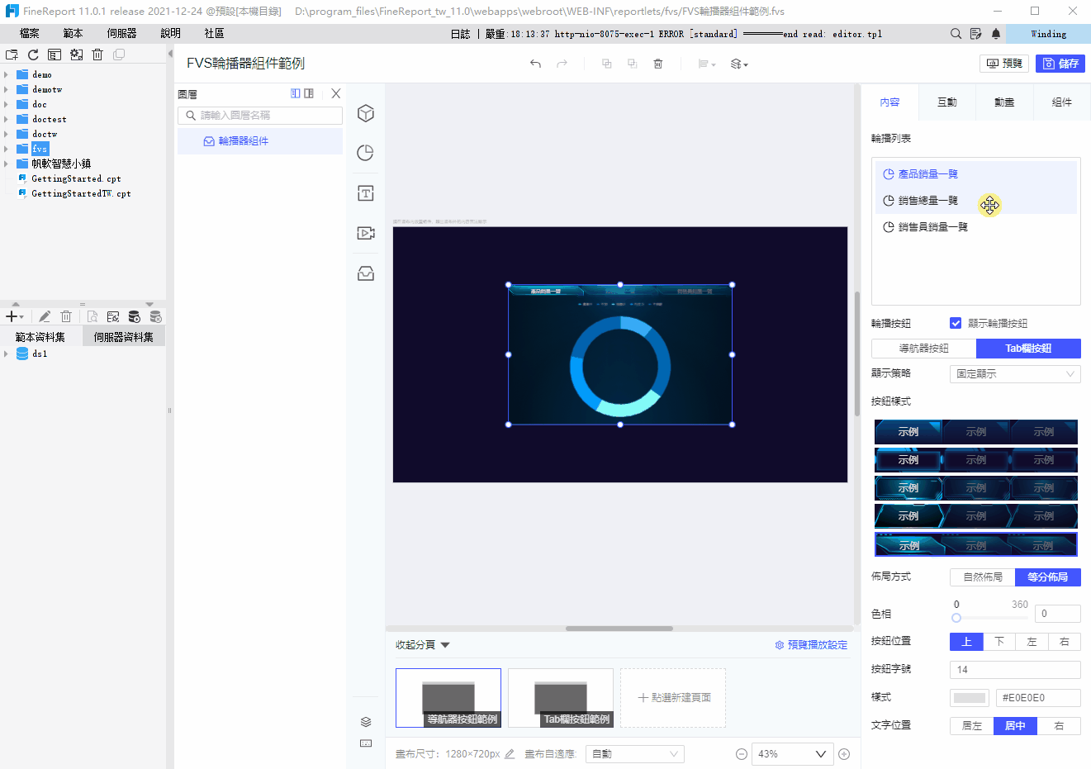This screenshot has width=1091, height=769.
Task: Switch to the 動畫 tab
Action: (x=1004, y=102)
